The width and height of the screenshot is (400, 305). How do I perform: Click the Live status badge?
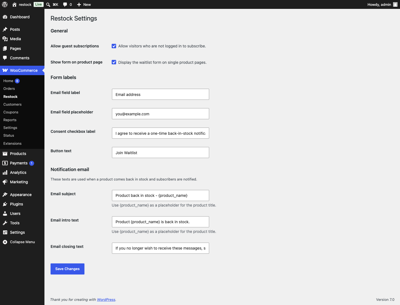[39, 4]
